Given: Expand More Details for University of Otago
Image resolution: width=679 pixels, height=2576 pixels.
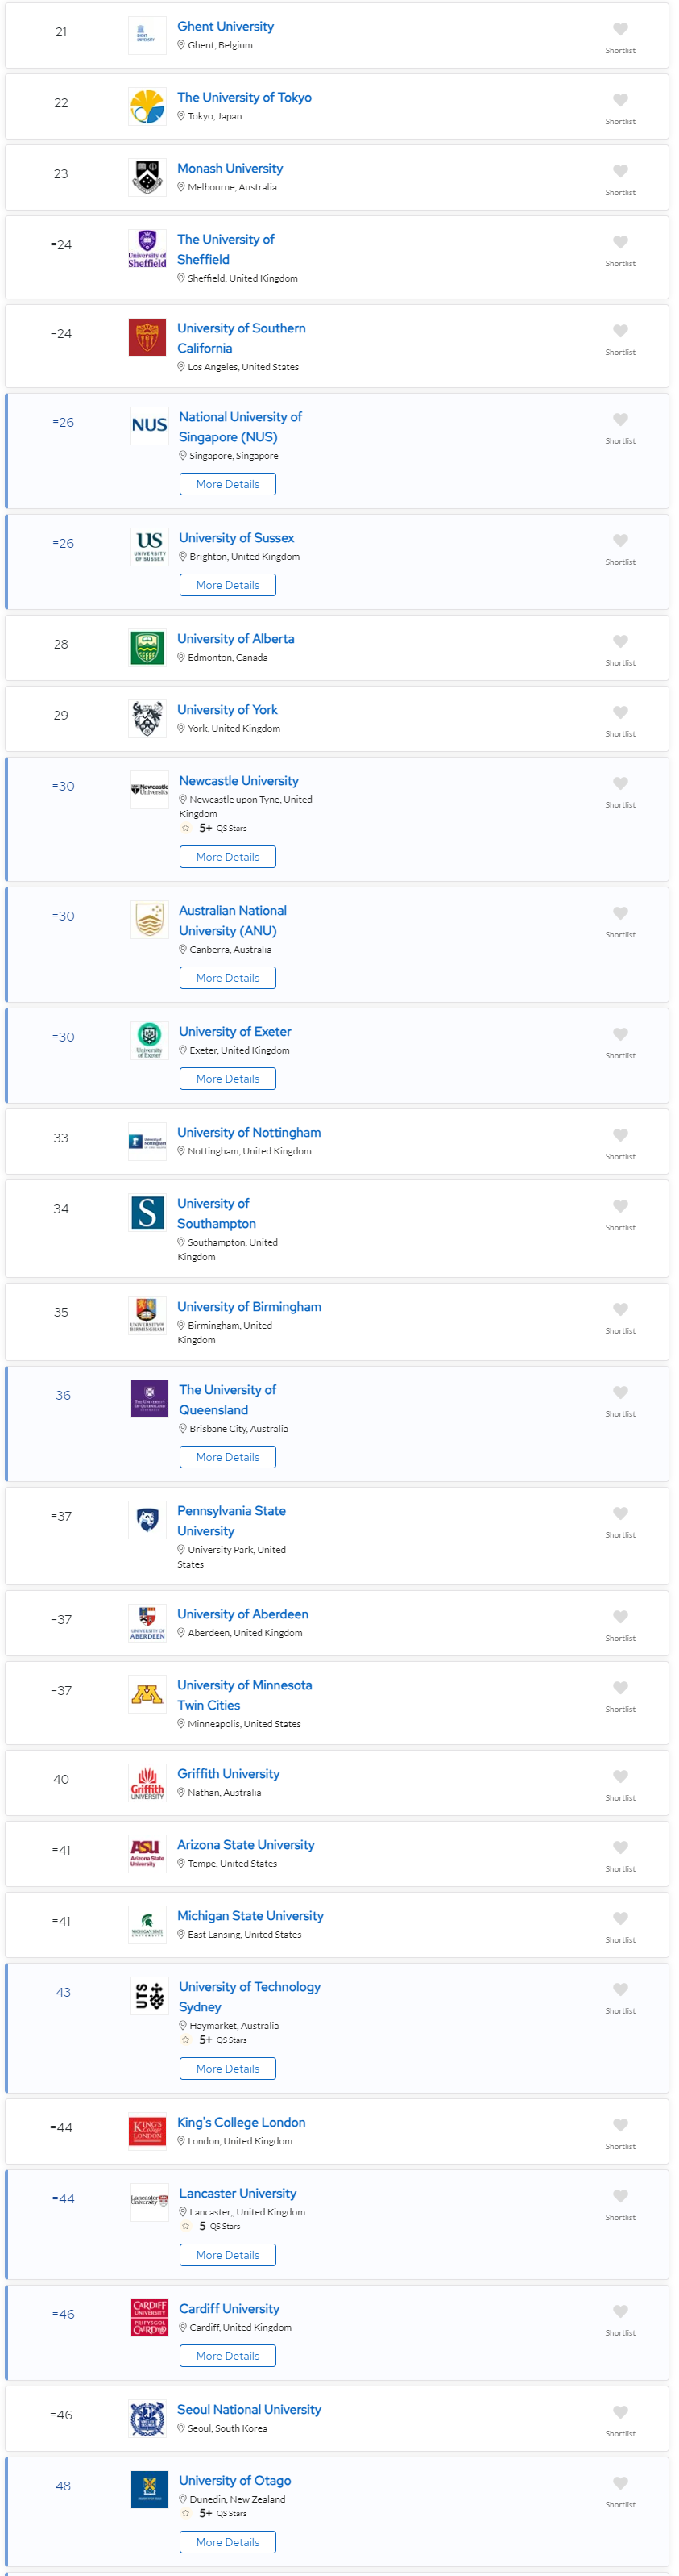Looking at the screenshot, I should pyautogui.click(x=228, y=2541).
